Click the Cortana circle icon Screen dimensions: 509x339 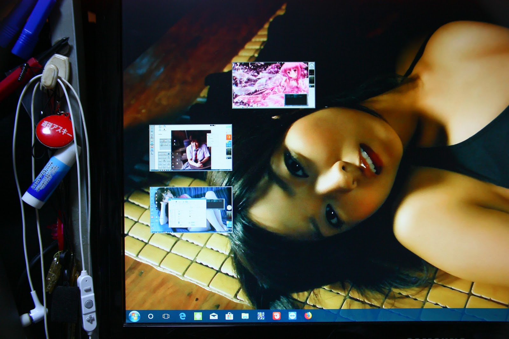click(x=151, y=316)
